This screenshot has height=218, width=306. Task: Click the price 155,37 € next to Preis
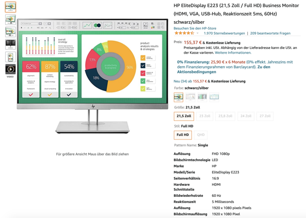click(x=192, y=42)
